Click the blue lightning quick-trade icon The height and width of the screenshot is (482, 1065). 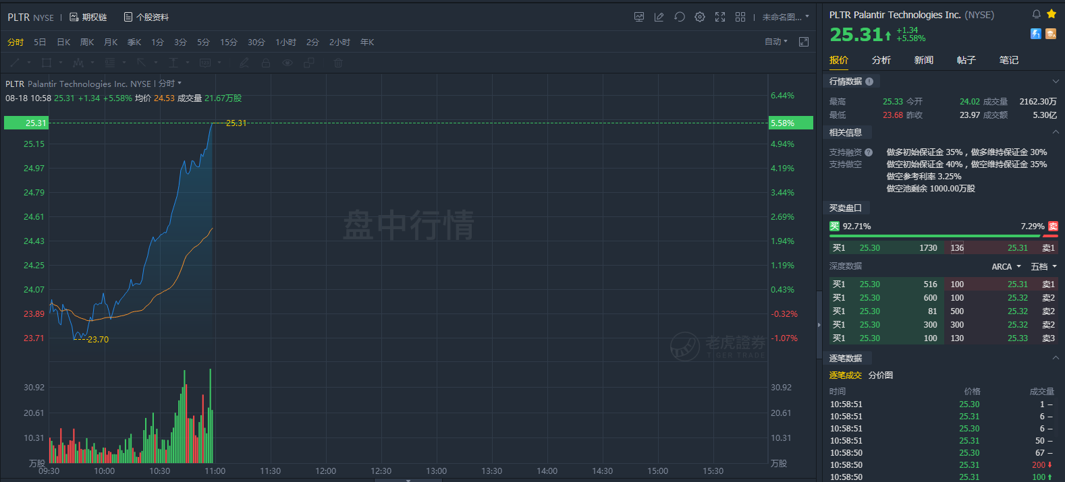(1036, 34)
